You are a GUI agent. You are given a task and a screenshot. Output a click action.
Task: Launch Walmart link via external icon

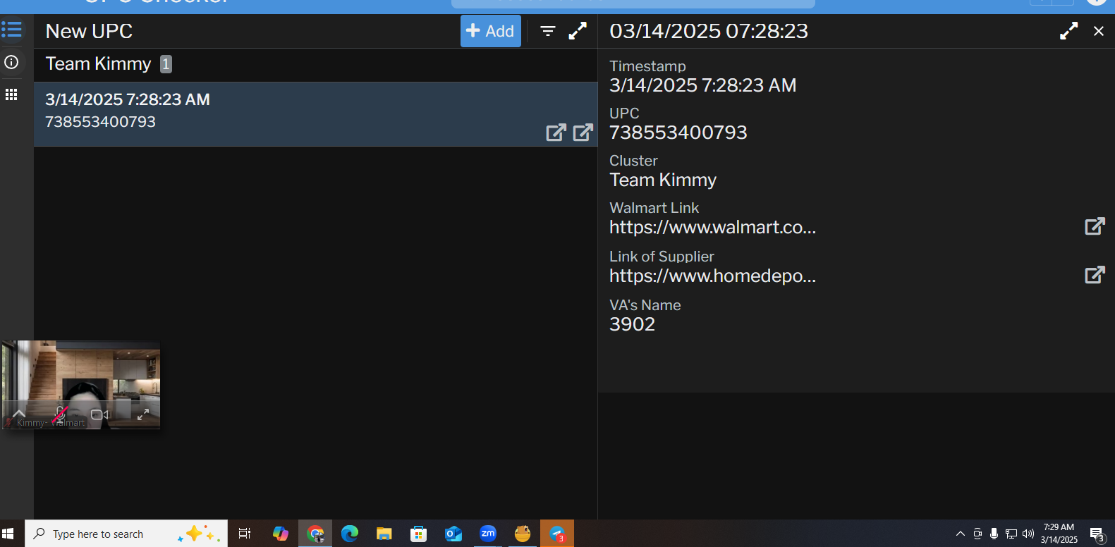click(1095, 226)
